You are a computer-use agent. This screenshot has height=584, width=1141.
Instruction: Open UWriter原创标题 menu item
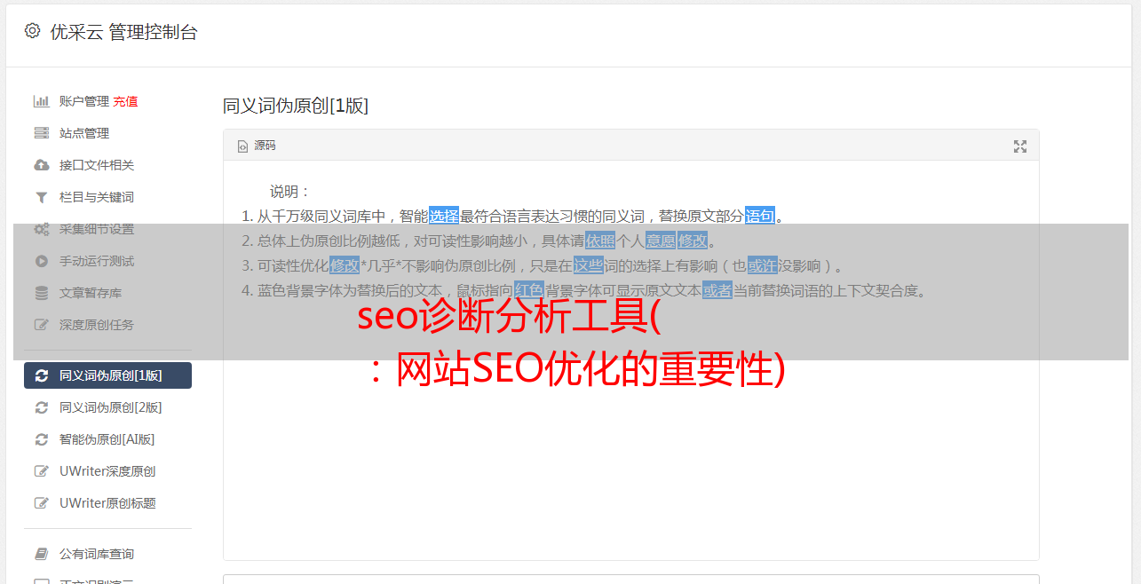click(x=107, y=503)
